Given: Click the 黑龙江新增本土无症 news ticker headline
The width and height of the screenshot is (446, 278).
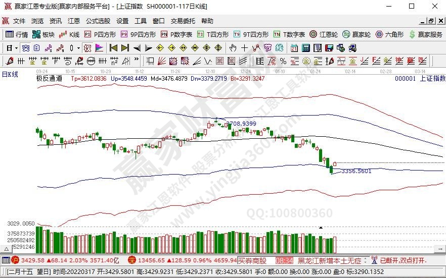Looking at the screenshot, I should coord(329,261).
